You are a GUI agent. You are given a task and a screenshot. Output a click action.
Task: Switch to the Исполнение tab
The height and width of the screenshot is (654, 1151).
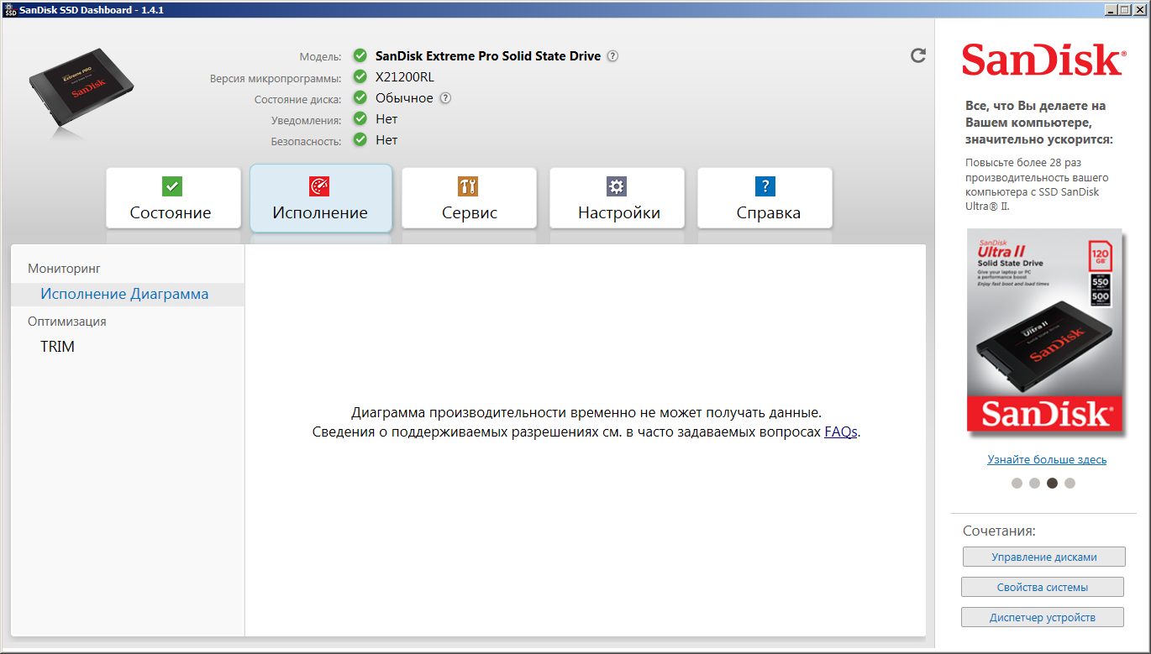(x=321, y=198)
